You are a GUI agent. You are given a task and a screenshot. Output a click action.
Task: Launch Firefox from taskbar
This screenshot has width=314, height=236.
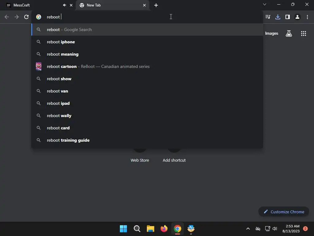(x=164, y=229)
